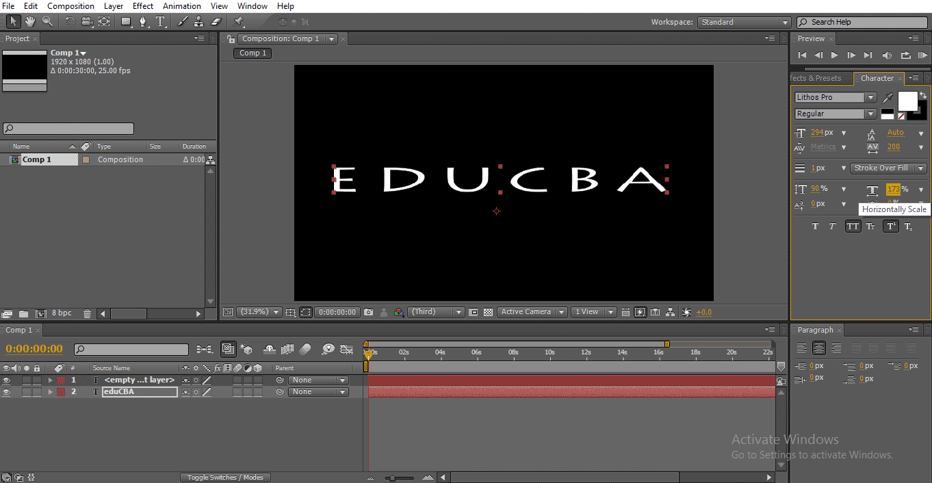Hide layer 1 empty text layer
Image resolution: width=932 pixels, height=483 pixels.
[x=7, y=380]
